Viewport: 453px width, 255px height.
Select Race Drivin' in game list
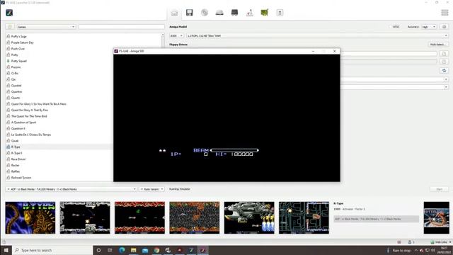[18, 159]
